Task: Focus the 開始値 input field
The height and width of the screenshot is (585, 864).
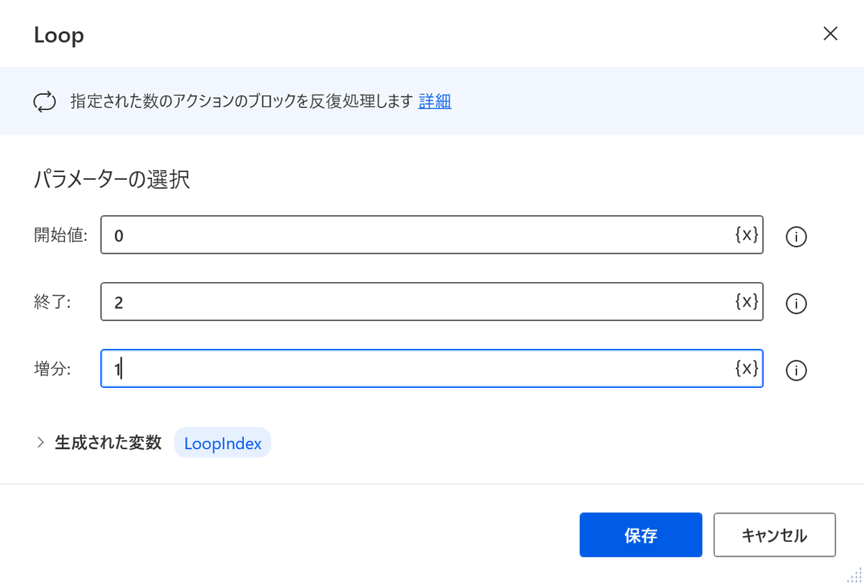Action: (x=432, y=235)
